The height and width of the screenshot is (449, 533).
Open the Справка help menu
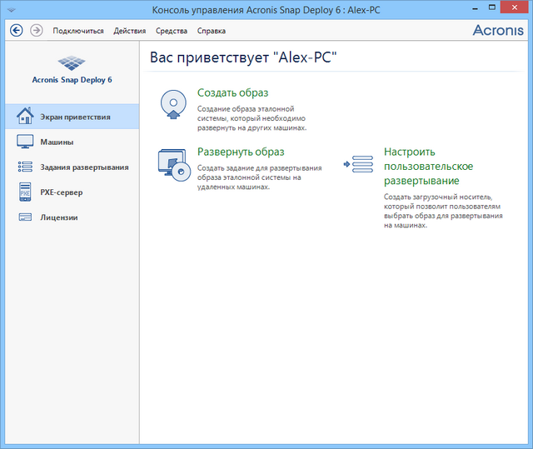212,31
